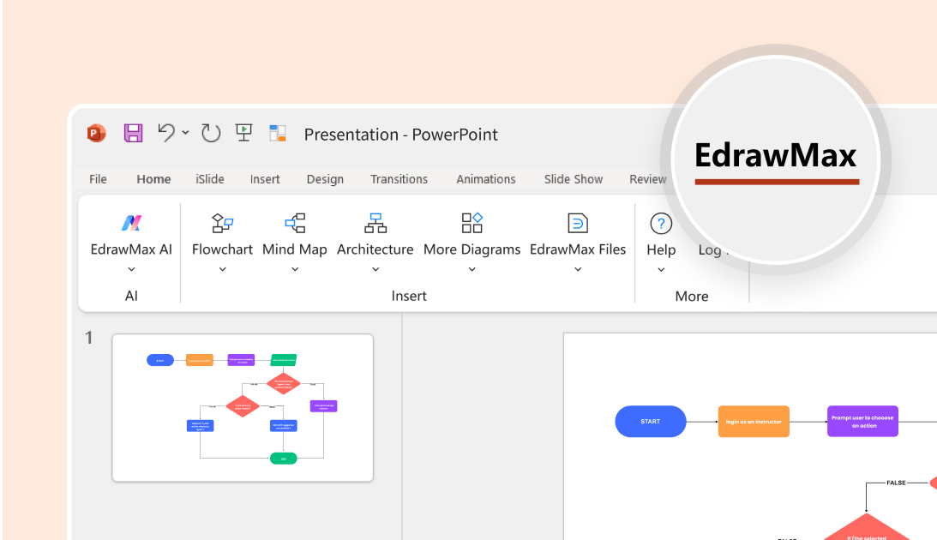
Task: Click the Help question mark icon
Action: pyautogui.click(x=661, y=224)
